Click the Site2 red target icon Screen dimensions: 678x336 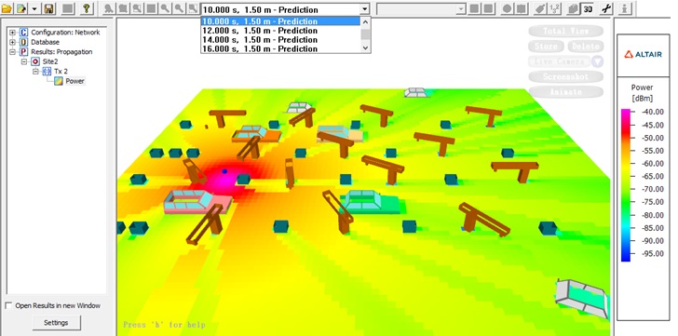(x=35, y=61)
